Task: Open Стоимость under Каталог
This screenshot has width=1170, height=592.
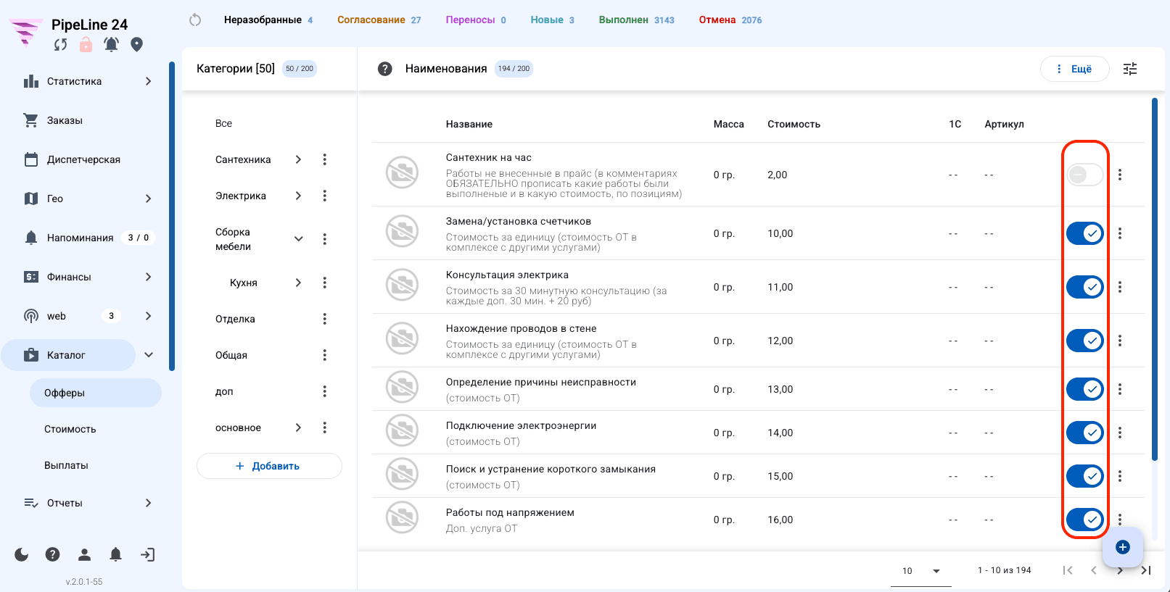Action: [x=70, y=429]
